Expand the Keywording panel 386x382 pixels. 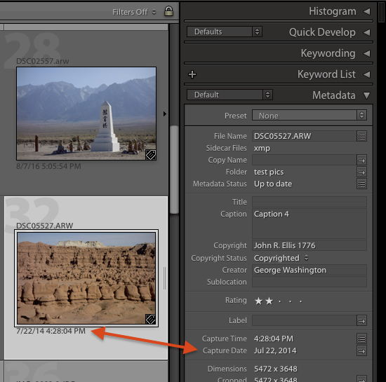click(x=366, y=53)
